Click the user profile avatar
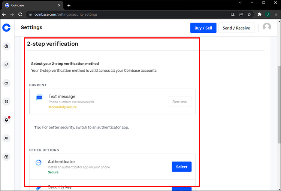281x191 pixels. [x=267, y=28]
